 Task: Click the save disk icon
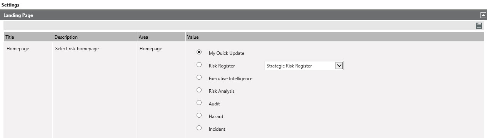click(479, 26)
